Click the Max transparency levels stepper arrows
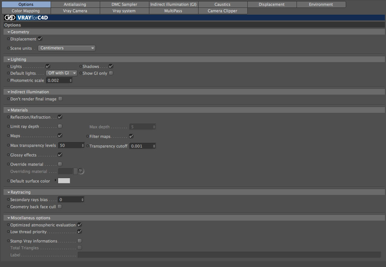Screen dimensions: 386x267 point(83,145)
